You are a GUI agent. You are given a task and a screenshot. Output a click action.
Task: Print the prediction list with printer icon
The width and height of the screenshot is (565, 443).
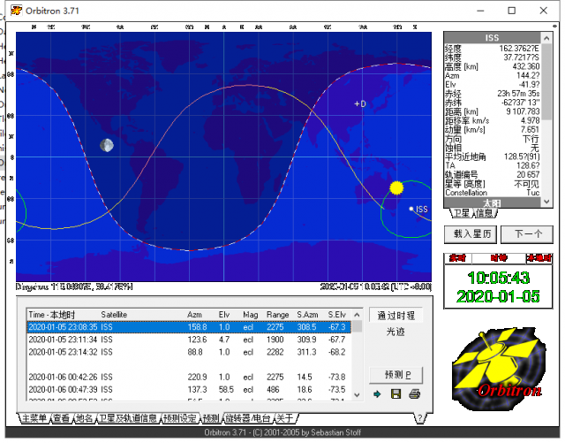pyautogui.click(x=414, y=393)
